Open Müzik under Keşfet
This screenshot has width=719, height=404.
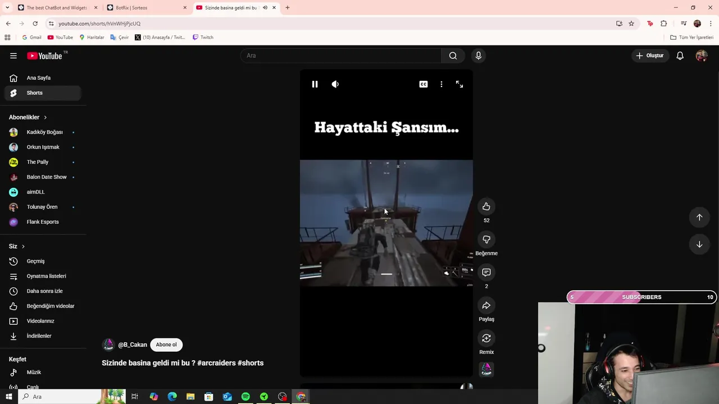click(43, 372)
